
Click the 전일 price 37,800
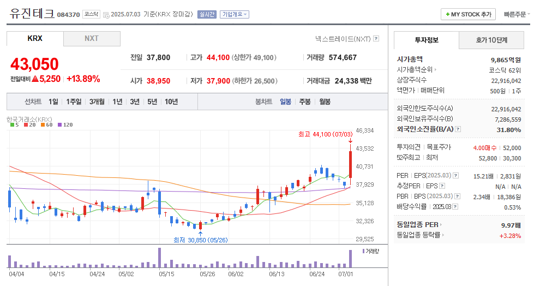158,57
